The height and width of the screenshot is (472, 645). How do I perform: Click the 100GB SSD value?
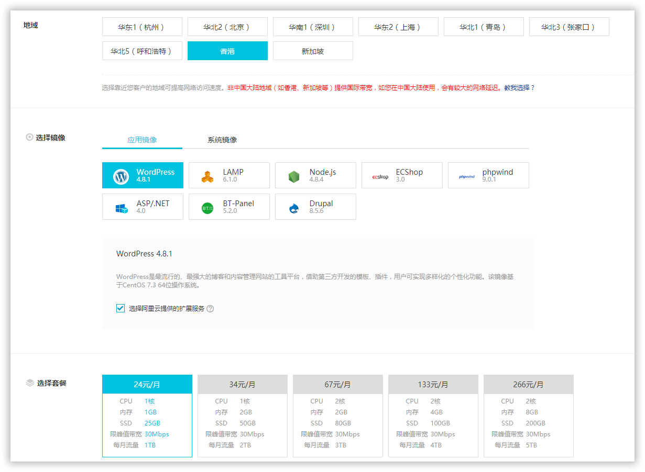tap(440, 423)
